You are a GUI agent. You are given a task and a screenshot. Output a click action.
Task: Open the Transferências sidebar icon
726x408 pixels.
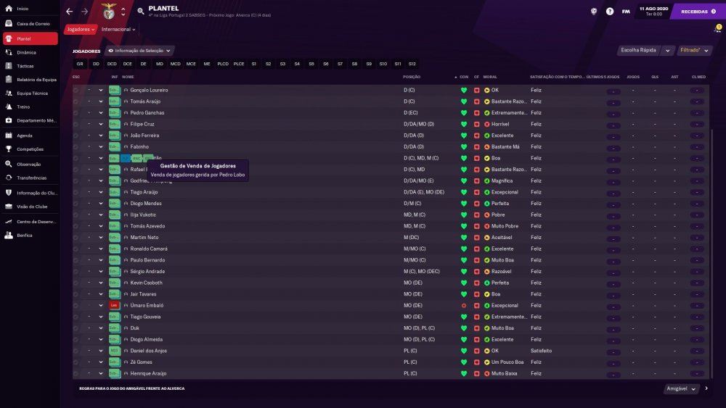[x=8, y=178]
